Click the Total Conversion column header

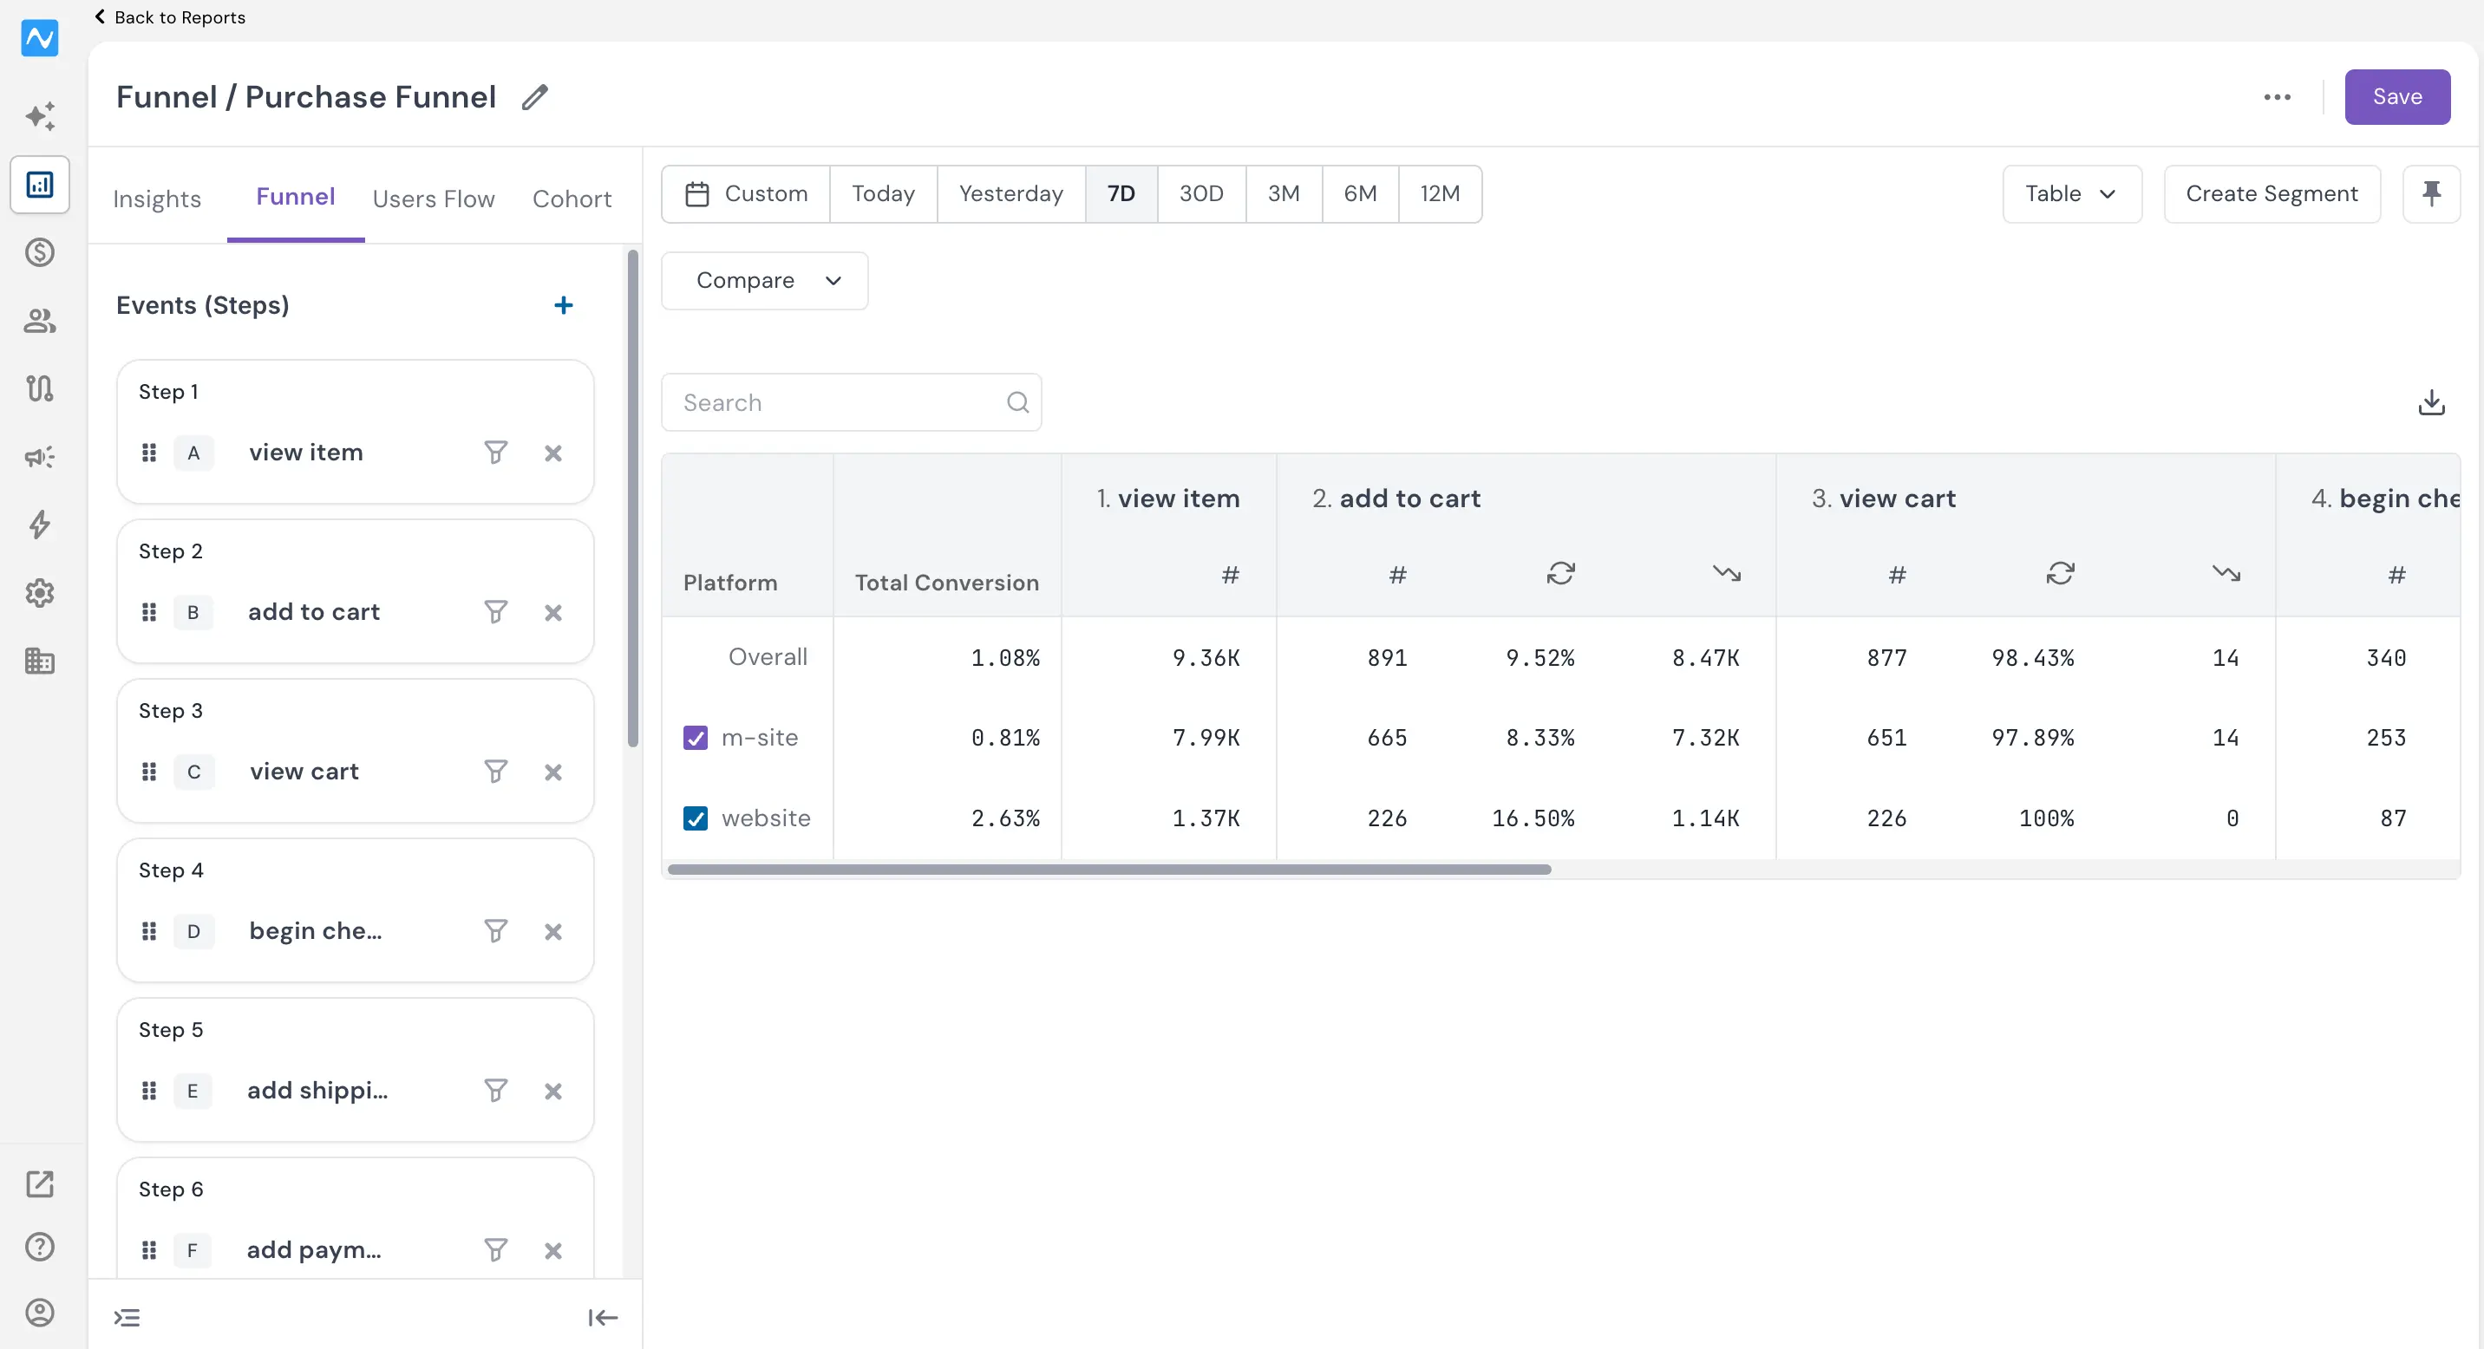click(x=947, y=583)
